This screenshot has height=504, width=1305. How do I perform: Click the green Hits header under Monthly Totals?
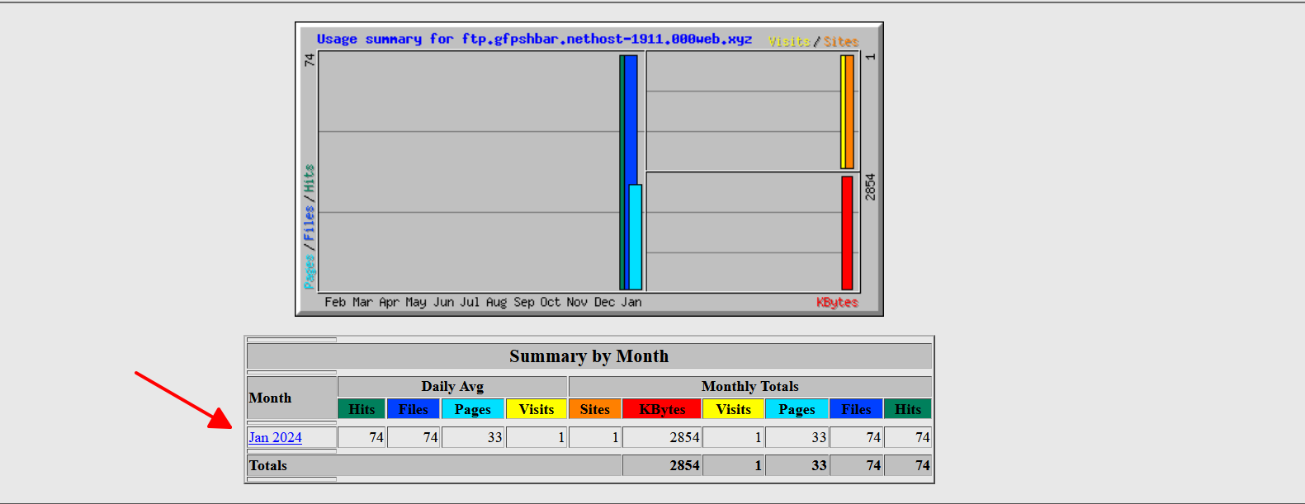[x=908, y=409]
